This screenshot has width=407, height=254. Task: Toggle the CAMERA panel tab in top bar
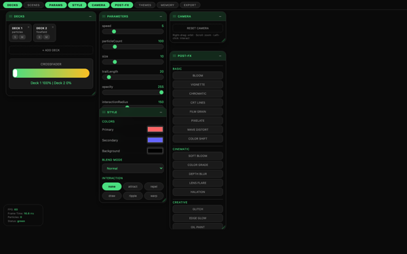[x=98, y=5]
